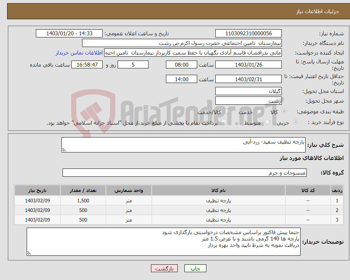The image size is (350, 280).
Task: Click the delivery city field رشت
Action: point(248,101)
